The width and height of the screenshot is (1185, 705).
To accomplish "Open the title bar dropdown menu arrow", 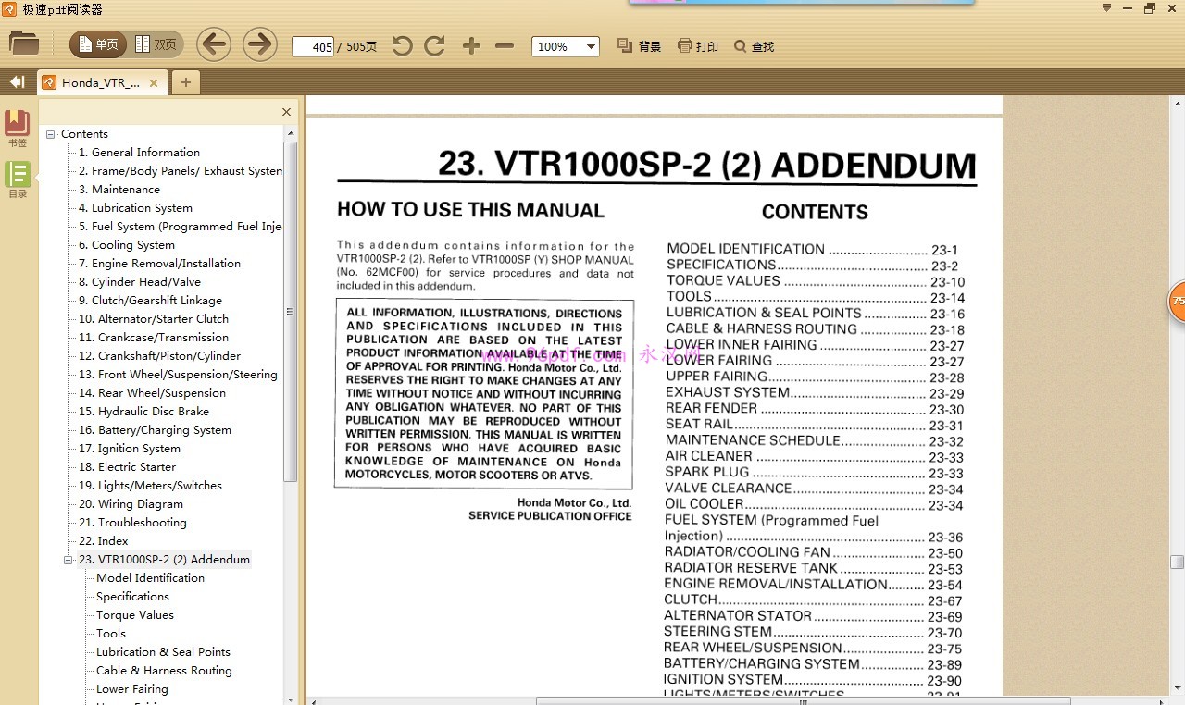I will click(x=1107, y=8).
